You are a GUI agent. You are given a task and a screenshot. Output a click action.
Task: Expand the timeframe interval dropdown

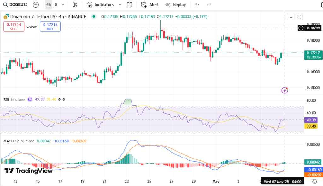coord(63,4)
